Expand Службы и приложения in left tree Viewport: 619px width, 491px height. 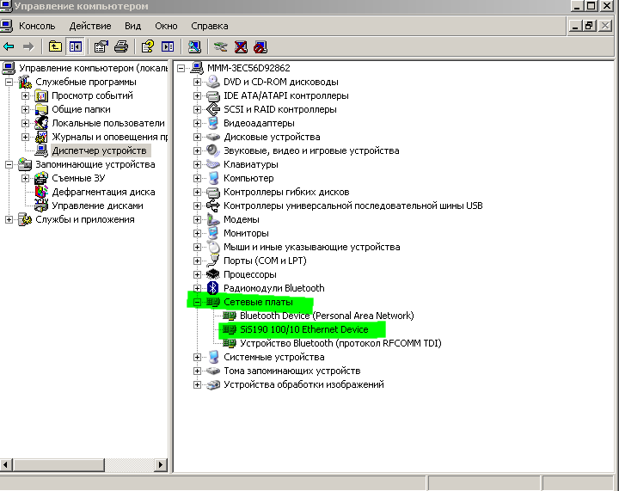[x=9, y=219]
